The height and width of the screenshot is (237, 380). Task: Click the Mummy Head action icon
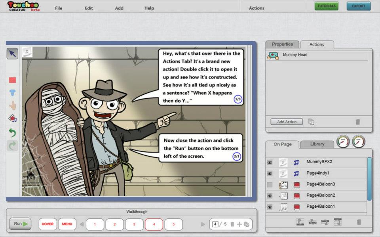tap(273, 56)
